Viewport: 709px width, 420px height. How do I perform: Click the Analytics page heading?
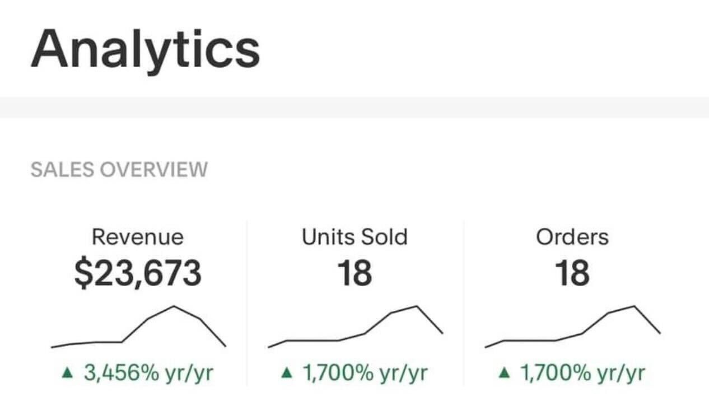point(146,49)
